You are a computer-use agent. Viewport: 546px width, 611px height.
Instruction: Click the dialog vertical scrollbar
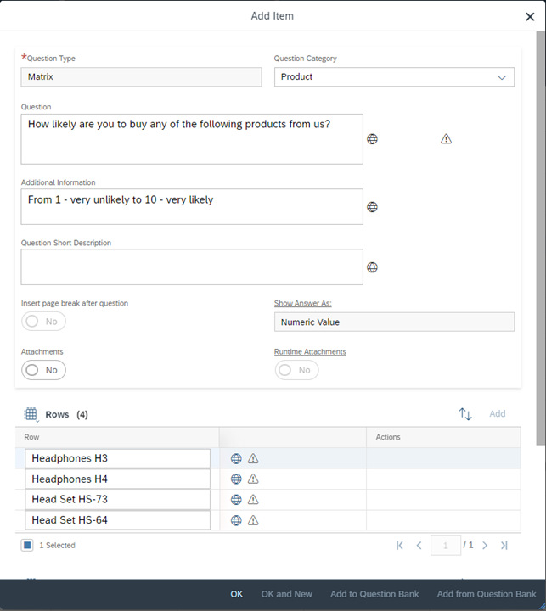click(x=541, y=238)
